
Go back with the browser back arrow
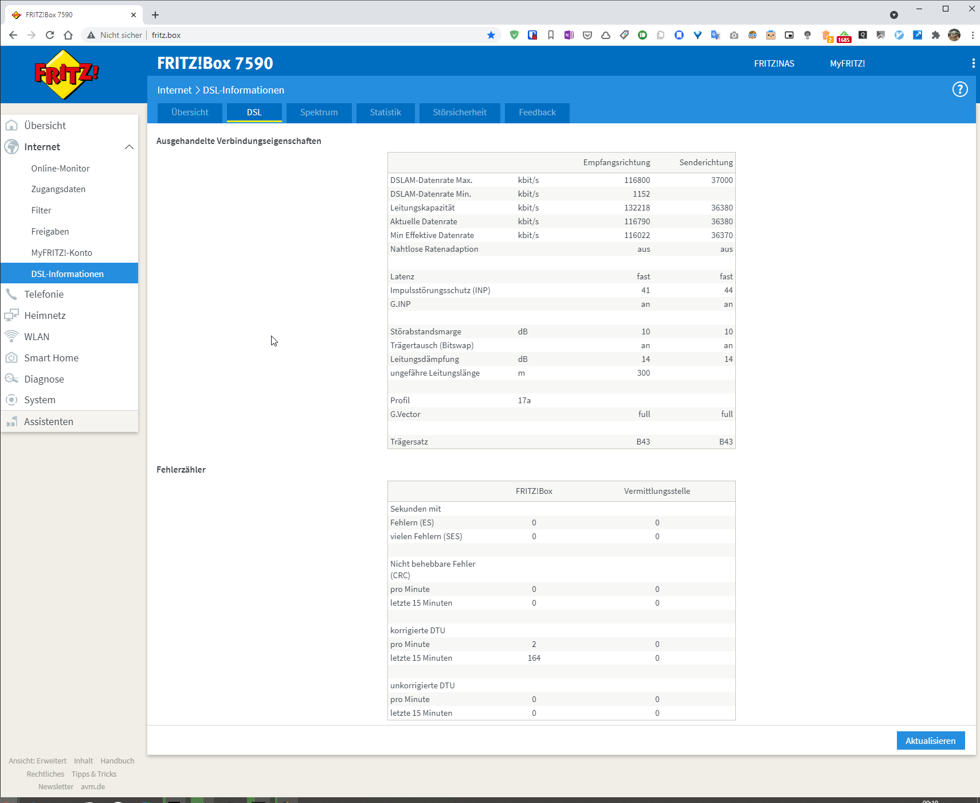coord(13,35)
